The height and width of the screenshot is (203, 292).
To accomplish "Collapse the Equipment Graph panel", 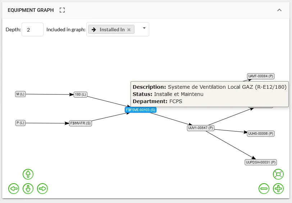I will (279, 10).
